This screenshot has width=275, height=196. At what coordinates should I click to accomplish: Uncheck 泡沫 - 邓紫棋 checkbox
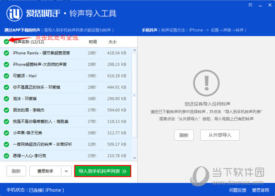(x=6, y=99)
